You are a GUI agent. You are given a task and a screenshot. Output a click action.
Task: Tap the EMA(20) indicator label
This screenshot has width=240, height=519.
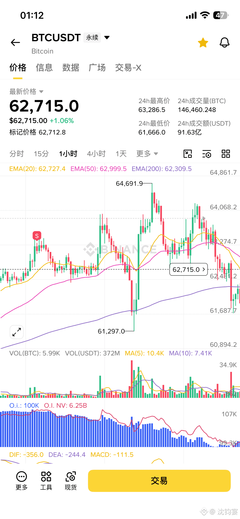tap(37, 169)
